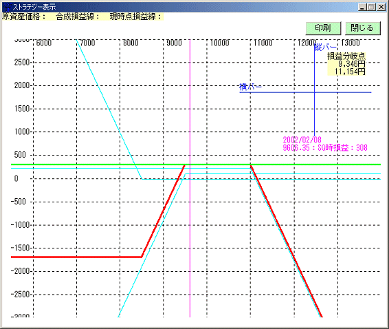Click the green horizontal profit line
Image resolution: width=389 pixels, height=329 pixels.
[196, 164]
